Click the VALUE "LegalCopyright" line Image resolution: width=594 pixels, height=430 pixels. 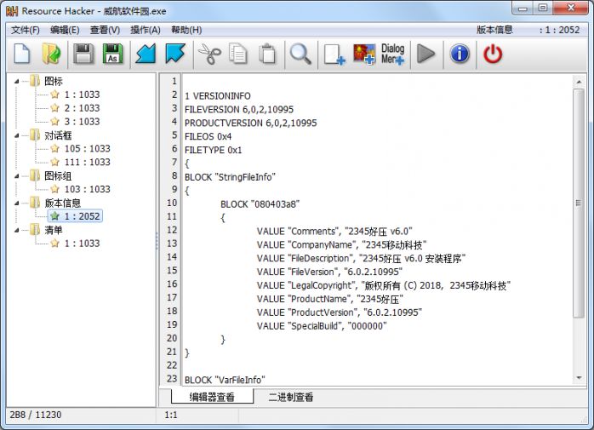(384, 285)
